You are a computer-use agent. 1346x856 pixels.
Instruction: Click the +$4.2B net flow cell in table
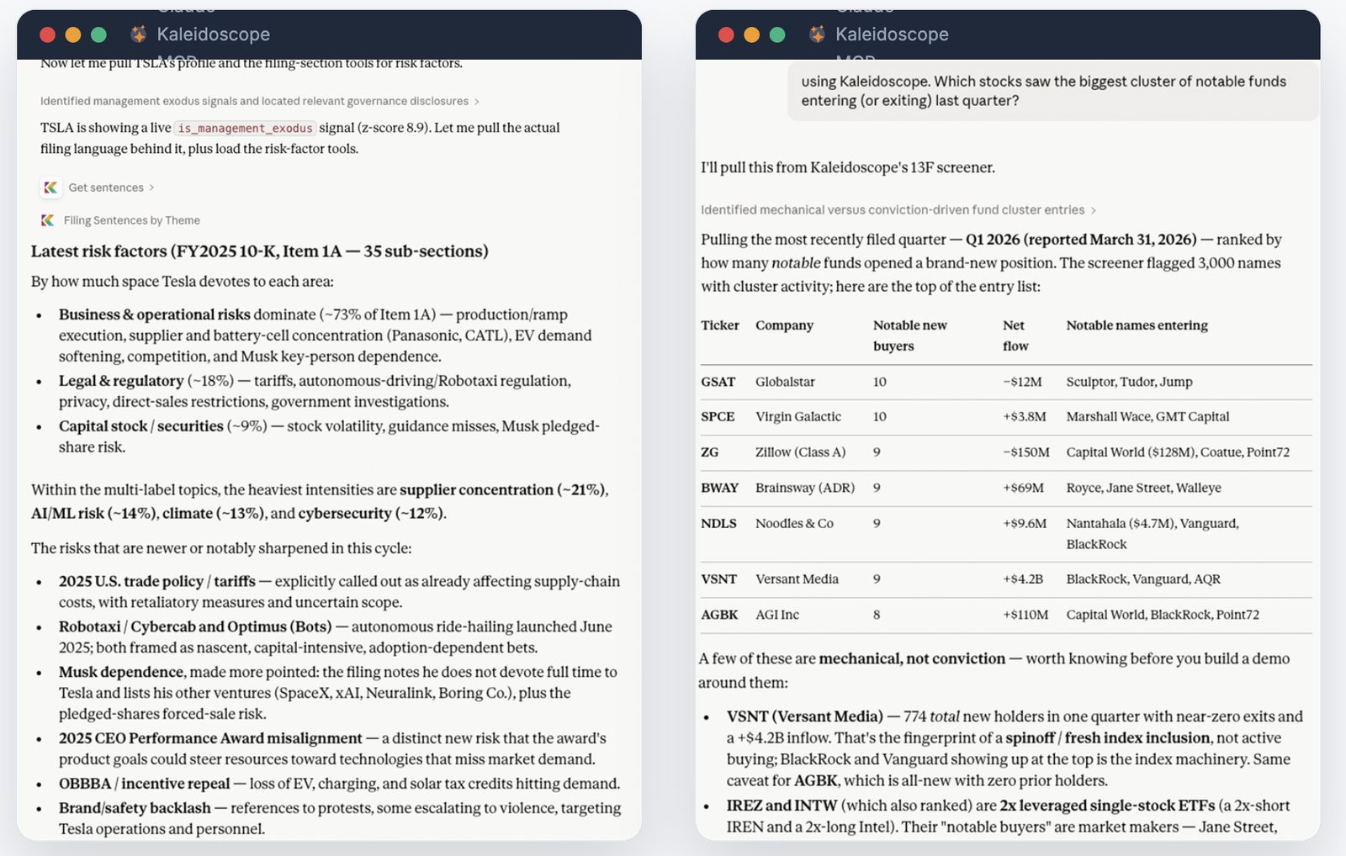click(1023, 579)
